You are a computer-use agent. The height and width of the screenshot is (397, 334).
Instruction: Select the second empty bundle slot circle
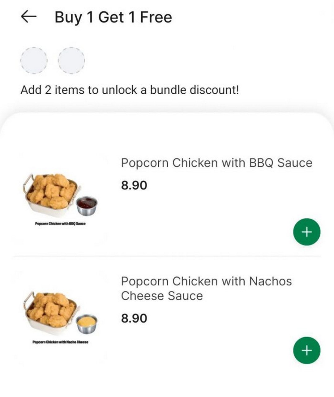pos(71,60)
